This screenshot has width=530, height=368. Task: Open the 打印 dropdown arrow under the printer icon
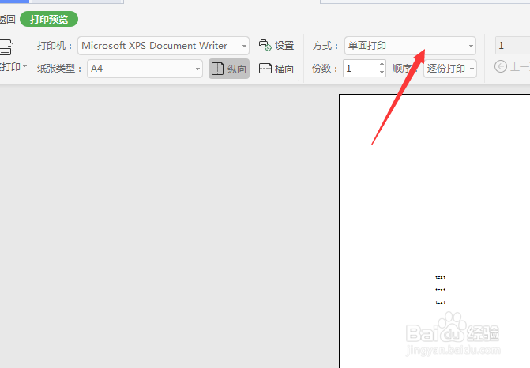[x=24, y=66]
